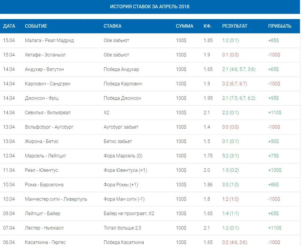Click the Тотал больше 2,5 bet cell
302x246 pixels.
click(122, 228)
